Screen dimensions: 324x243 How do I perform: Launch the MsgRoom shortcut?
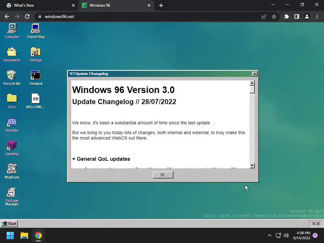point(12,171)
